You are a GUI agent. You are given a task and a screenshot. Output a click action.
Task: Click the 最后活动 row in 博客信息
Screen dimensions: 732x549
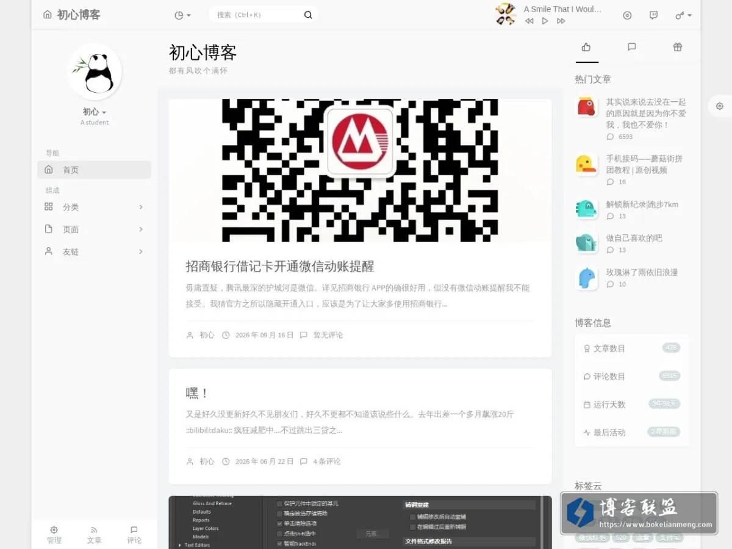tap(632, 432)
